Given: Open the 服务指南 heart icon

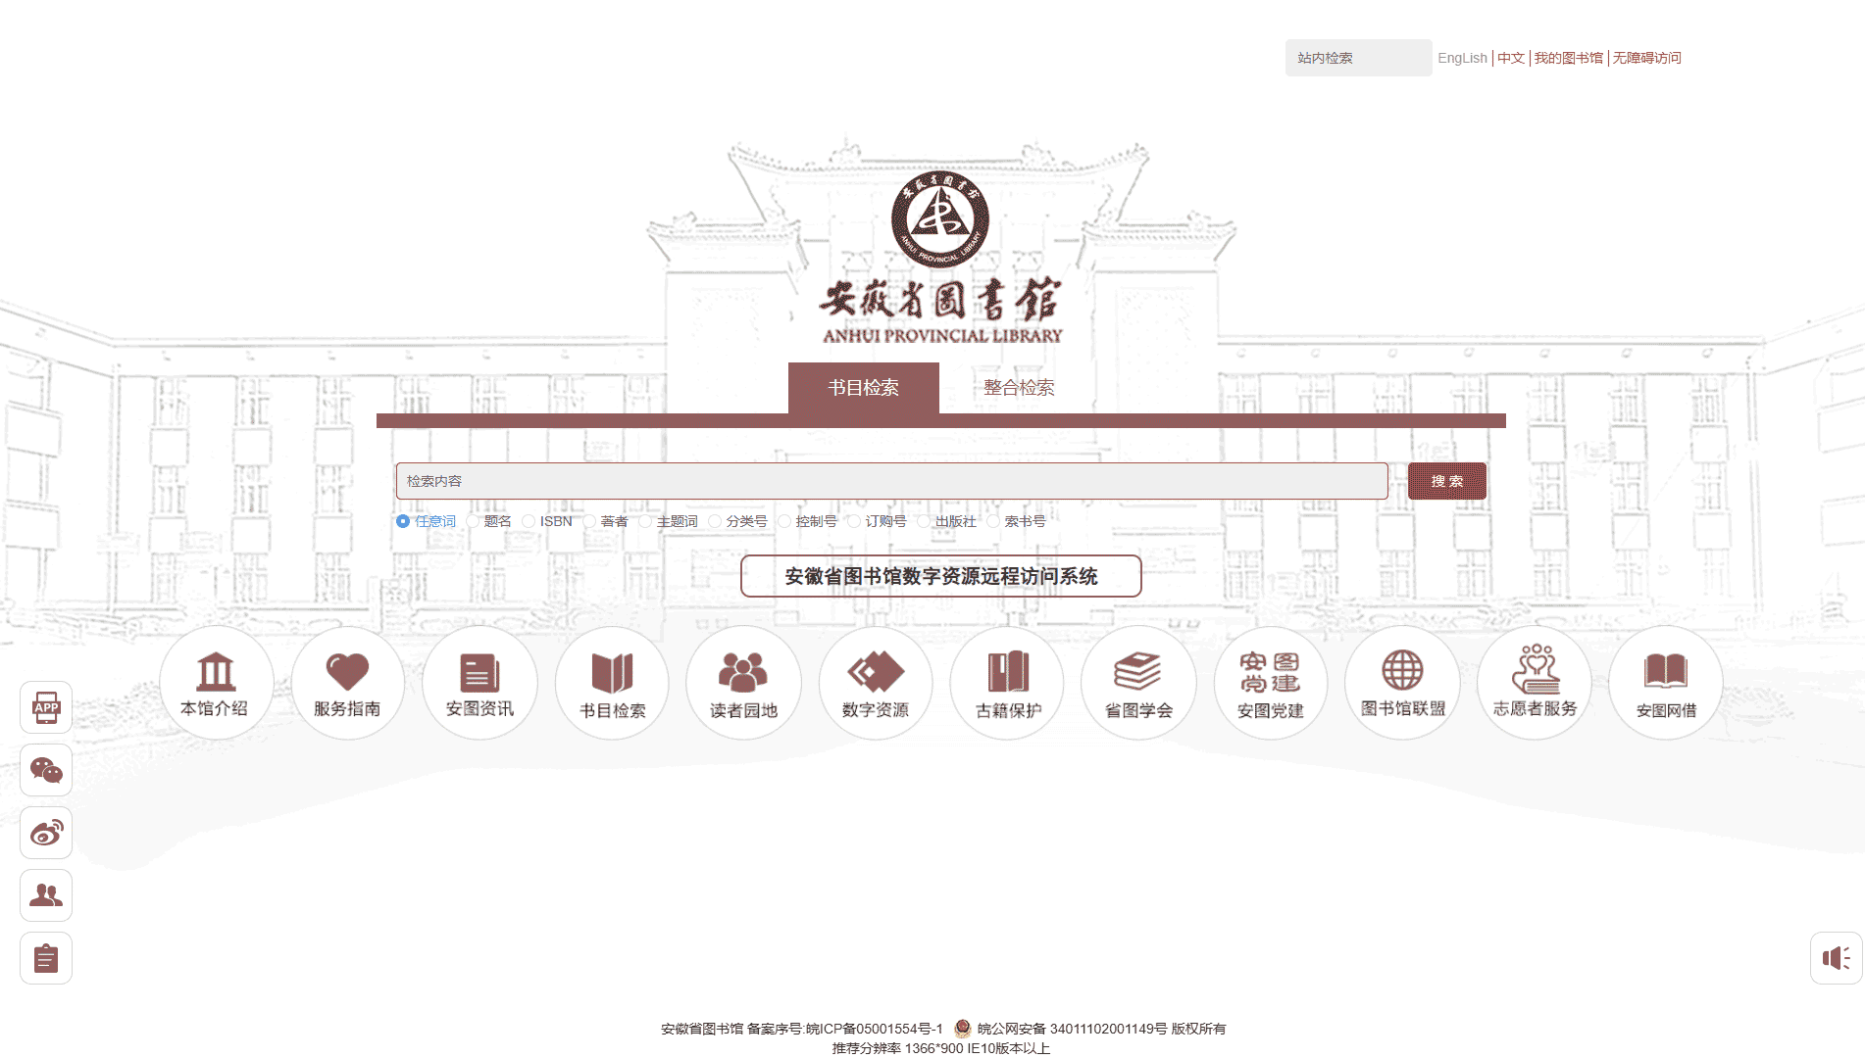Looking at the screenshot, I should 347,683.
